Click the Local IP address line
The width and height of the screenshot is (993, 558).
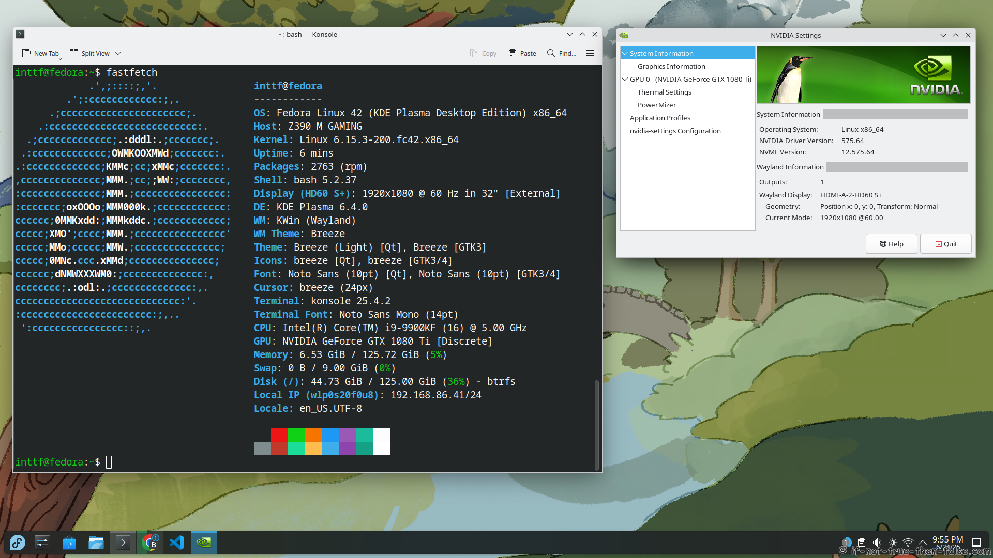click(x=367, y=395)
